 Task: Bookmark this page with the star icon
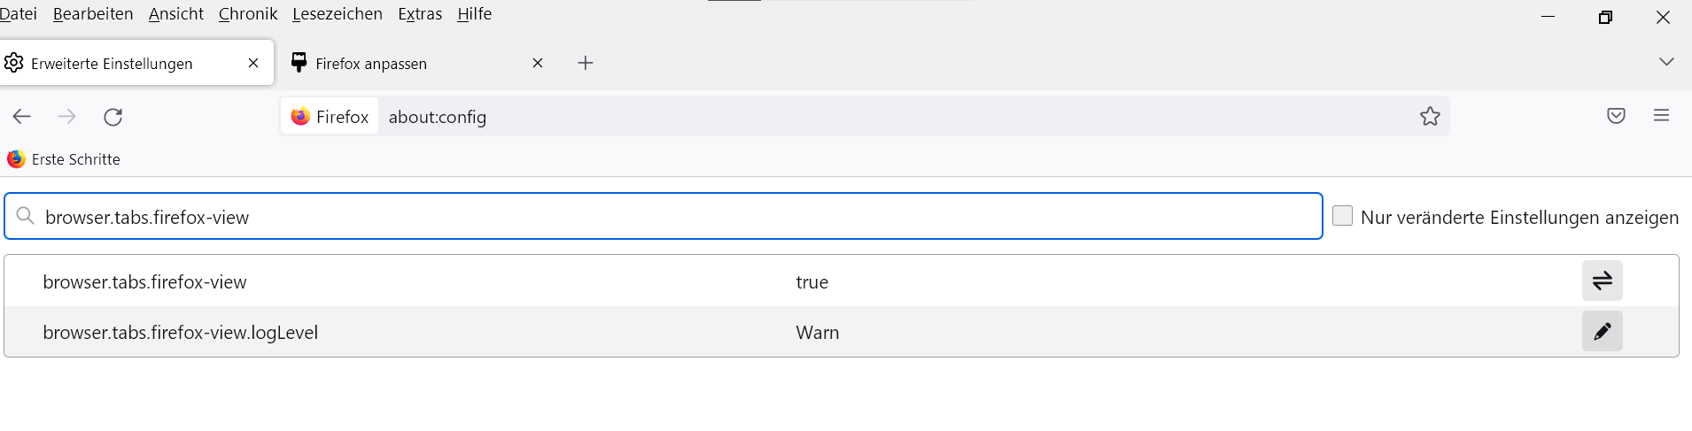pyautogui.click(x=1430, y=117)
